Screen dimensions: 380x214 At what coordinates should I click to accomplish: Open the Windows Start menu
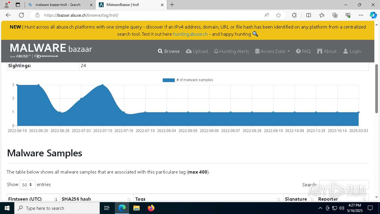pyautogui.click(x=7, y=208)
